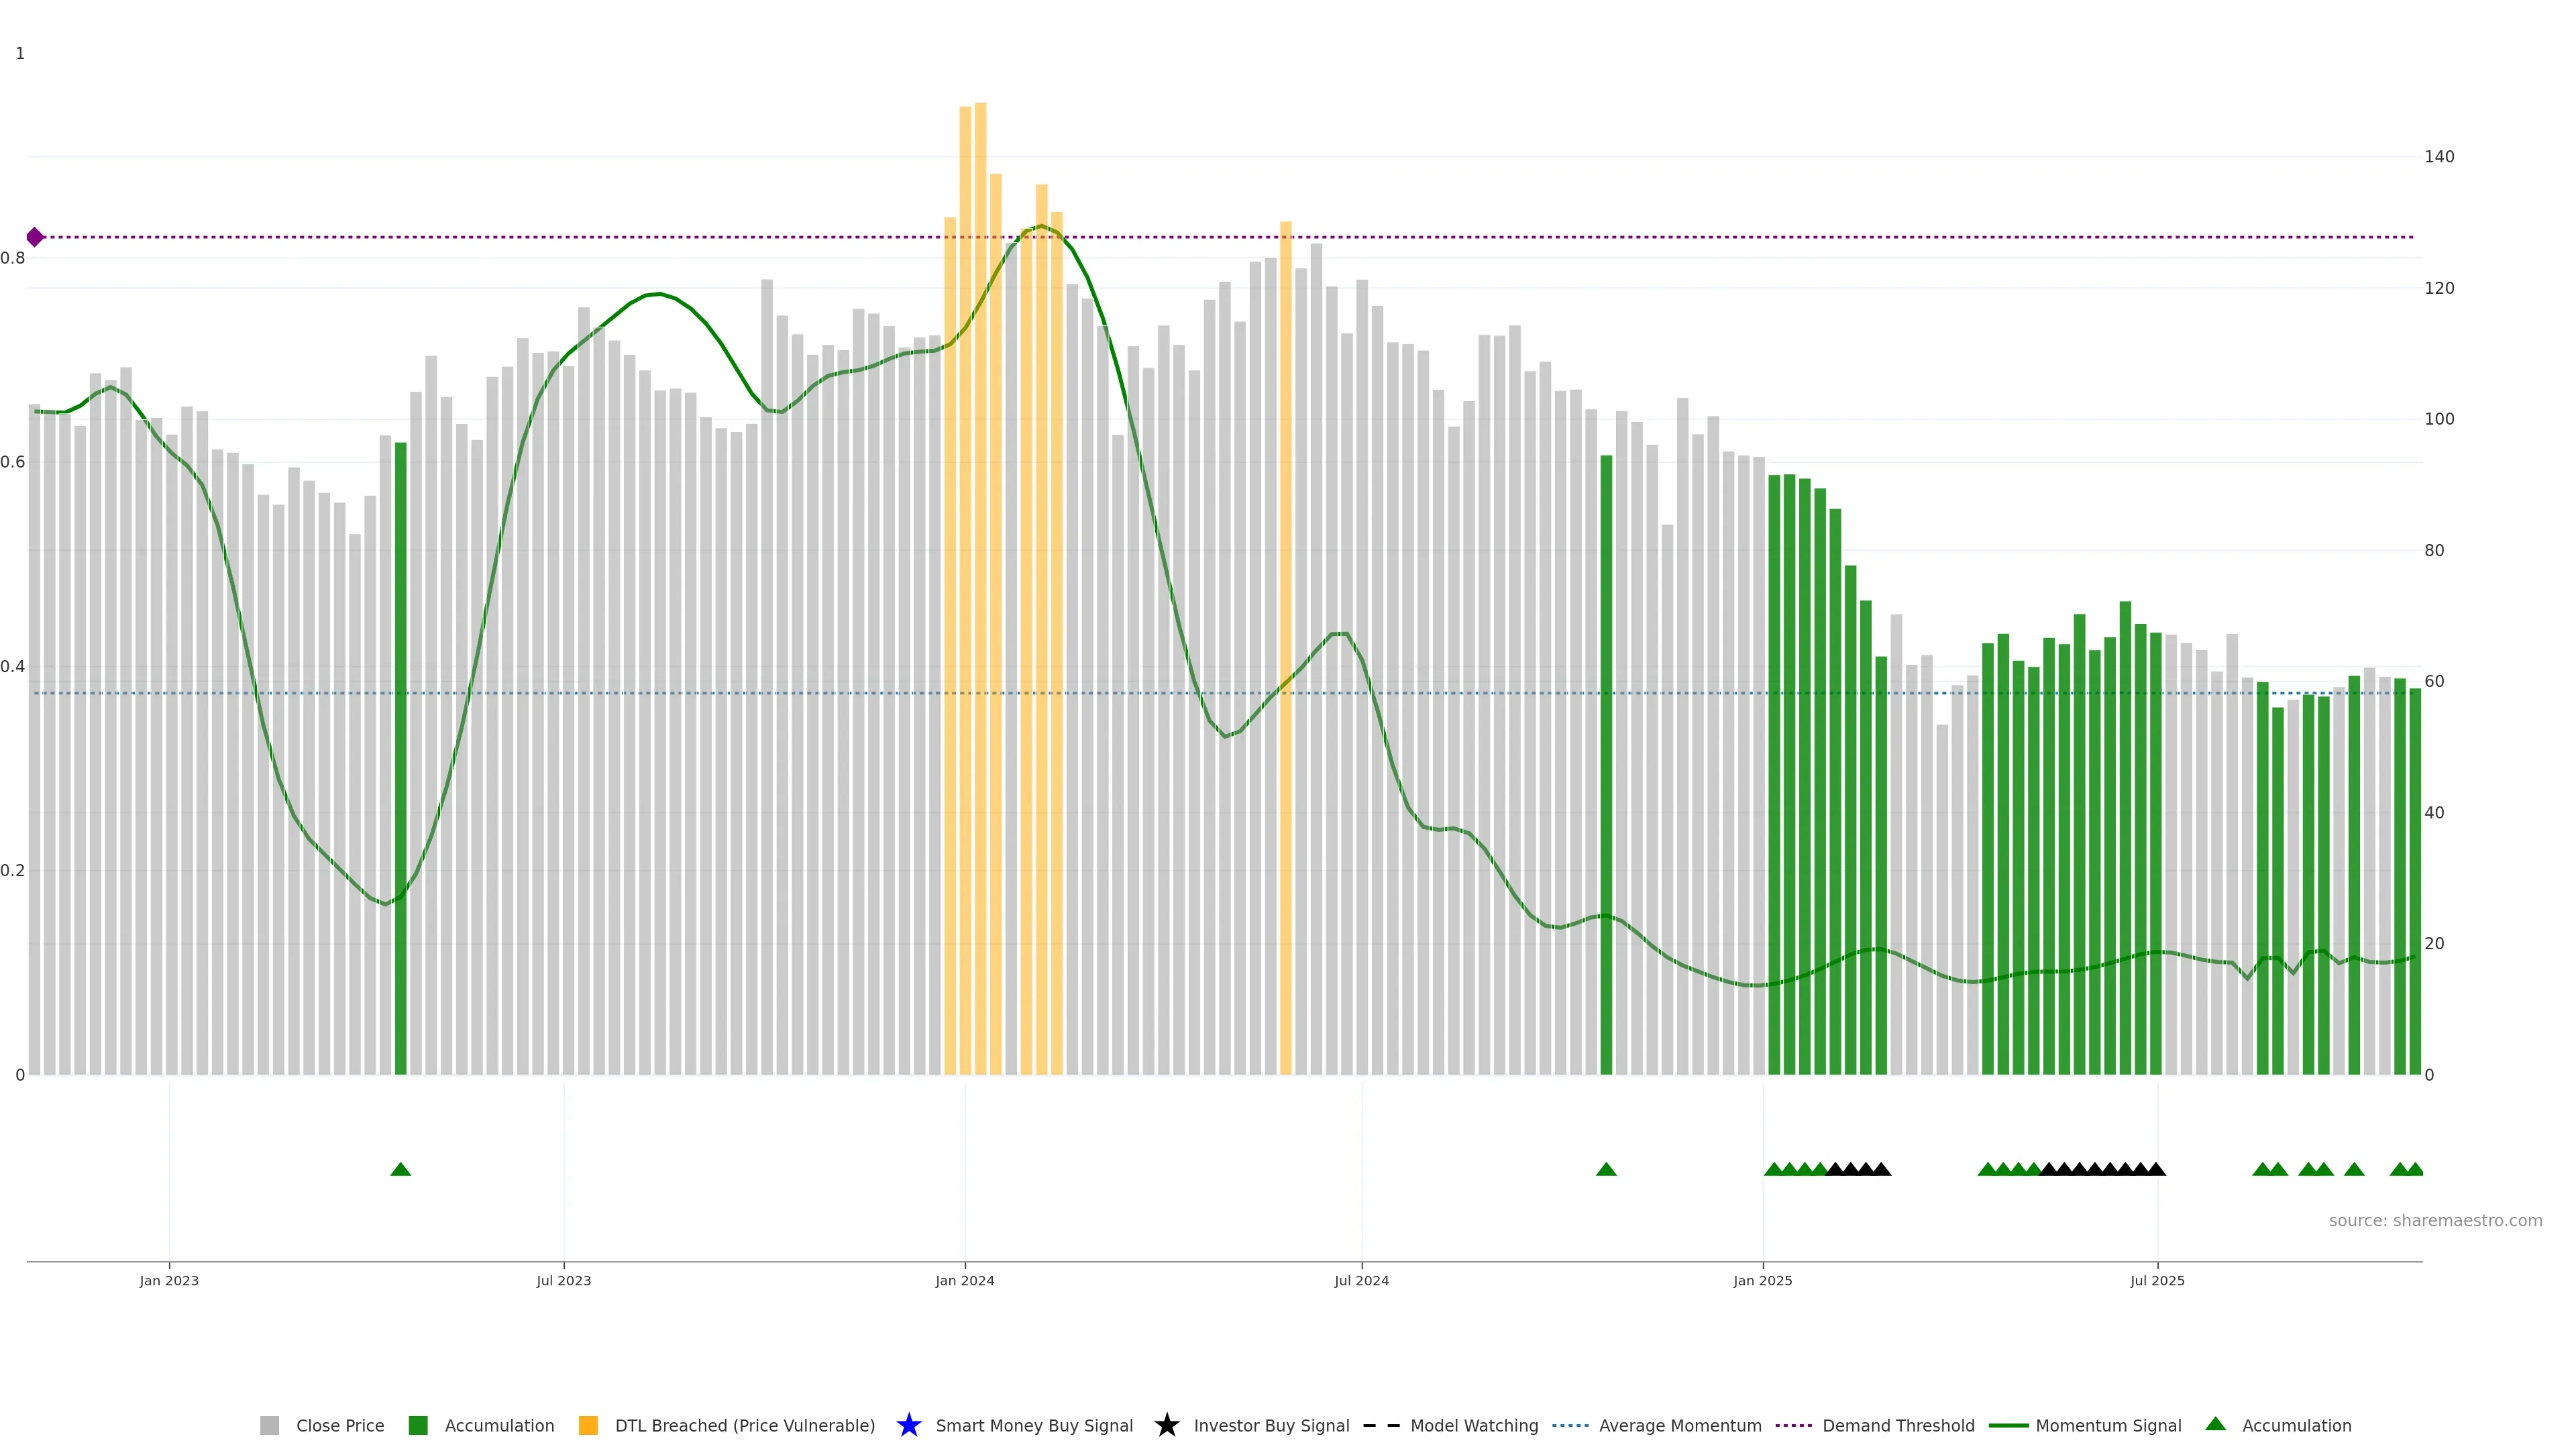Click the gray Close Price legend square
Viewport: 2576px width, 1449px height.
point(269,1425)
